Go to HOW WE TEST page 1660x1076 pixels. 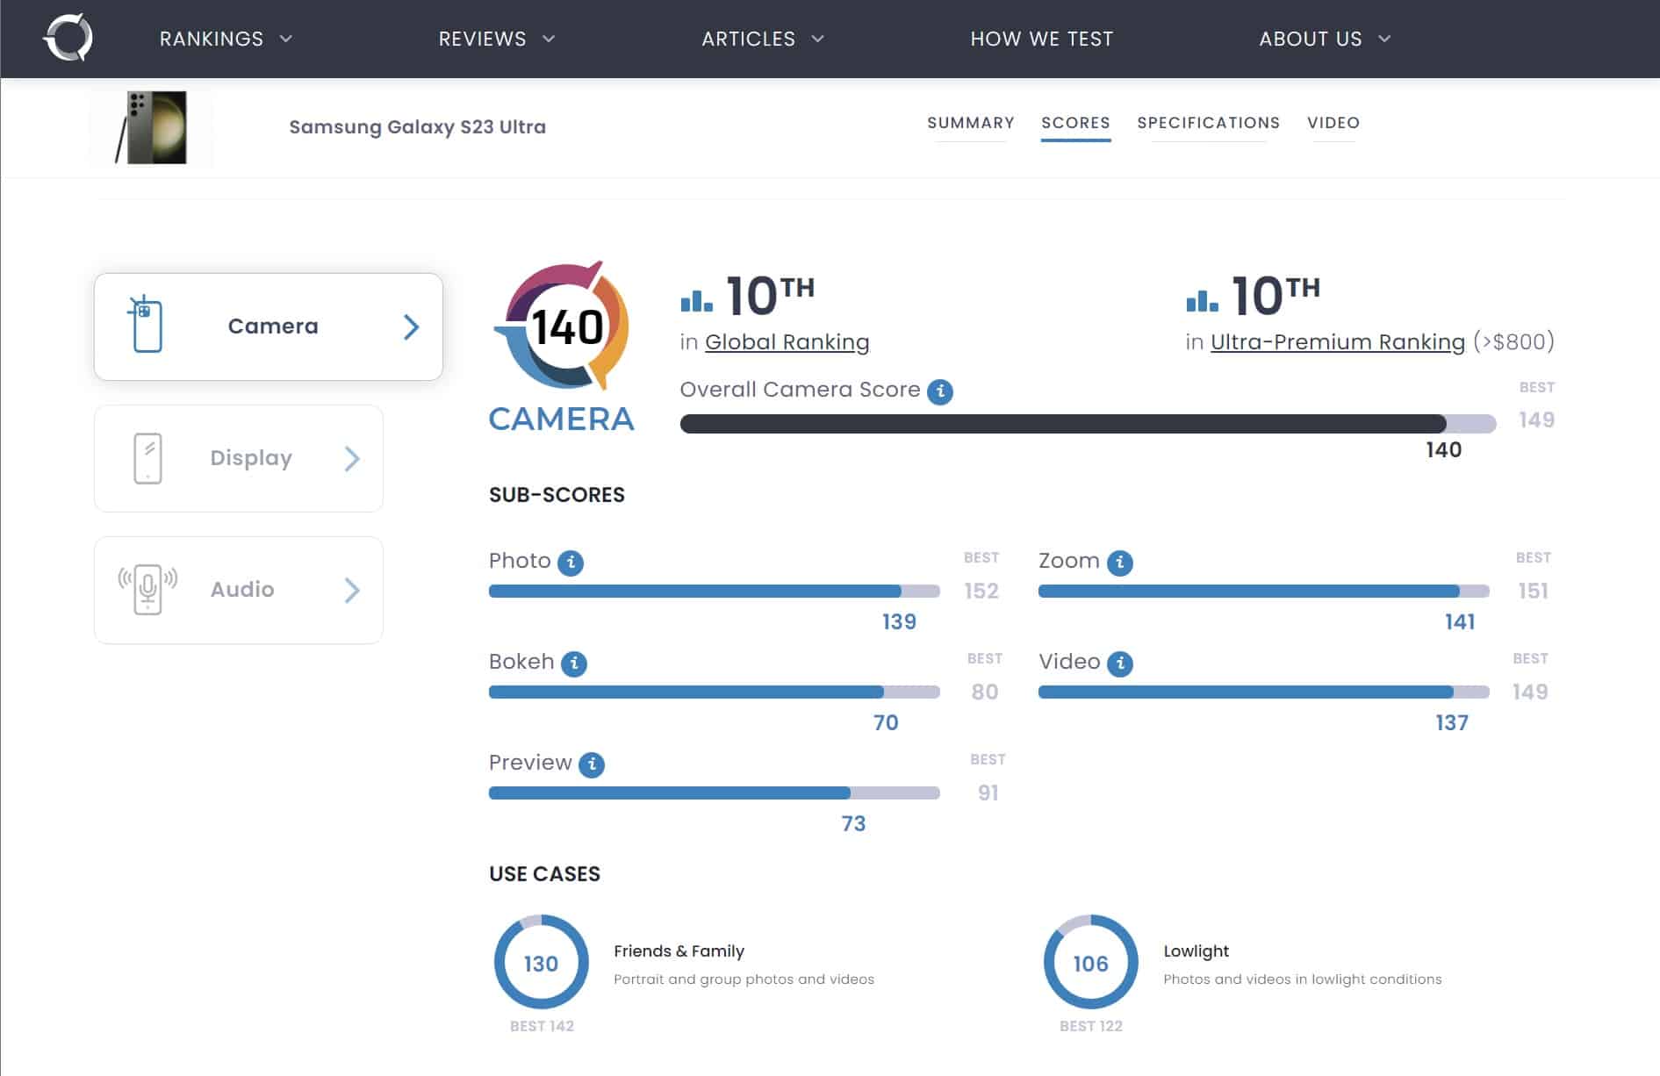click(x=1041, y=39)
